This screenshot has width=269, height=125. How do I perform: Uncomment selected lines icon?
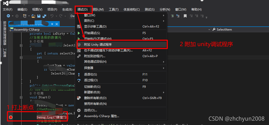click(178, 16)
